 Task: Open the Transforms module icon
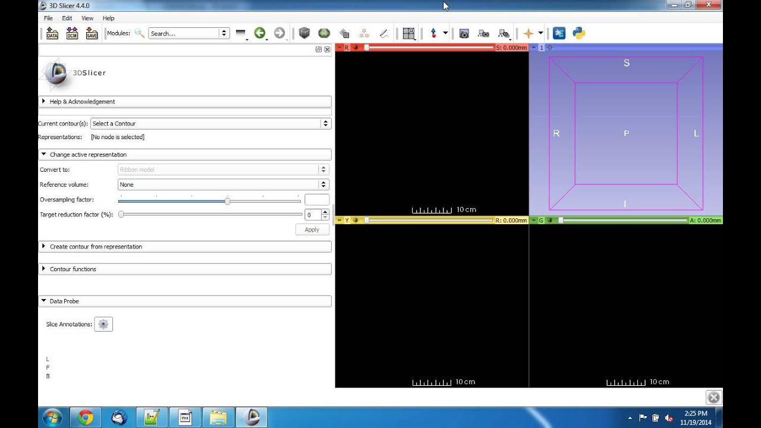click(x=344, y=33)
